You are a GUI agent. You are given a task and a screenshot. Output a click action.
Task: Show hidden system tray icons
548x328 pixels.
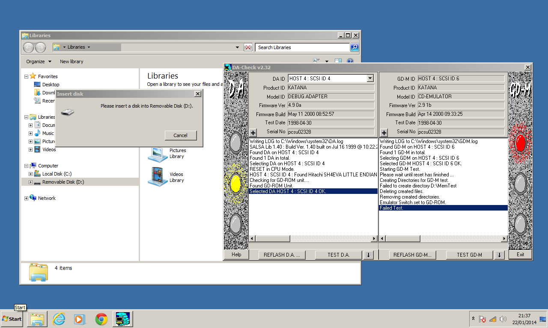point(473,319)
